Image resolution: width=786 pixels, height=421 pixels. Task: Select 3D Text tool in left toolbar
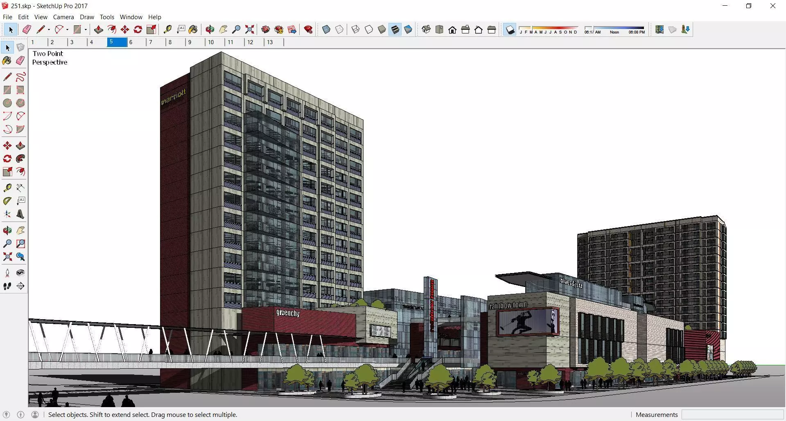(x=20, y=214)
